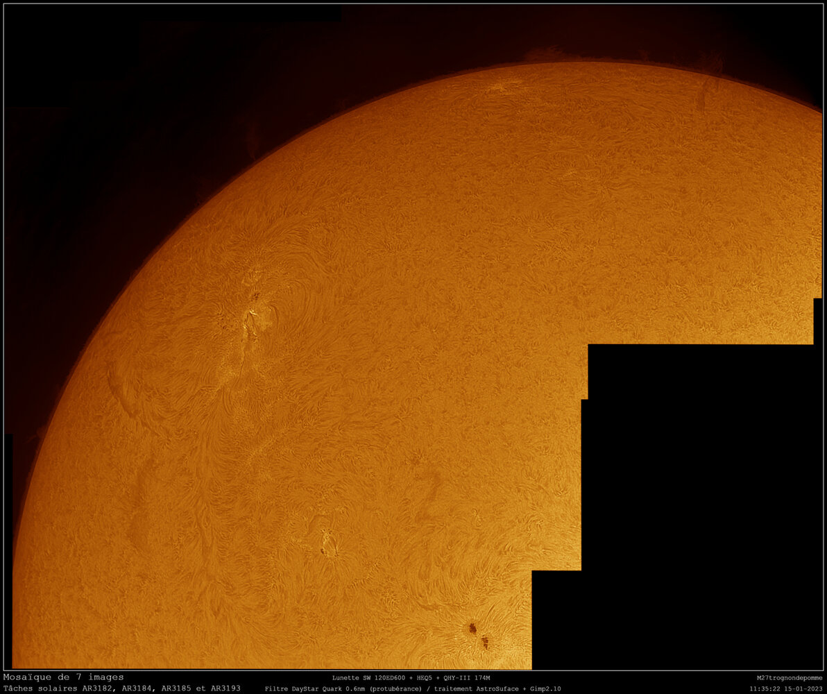Click the 'Lunette SW 120ED600 + HEQ5 + QHY-III 174M' text
827x694 pixels.
[411, 677]
